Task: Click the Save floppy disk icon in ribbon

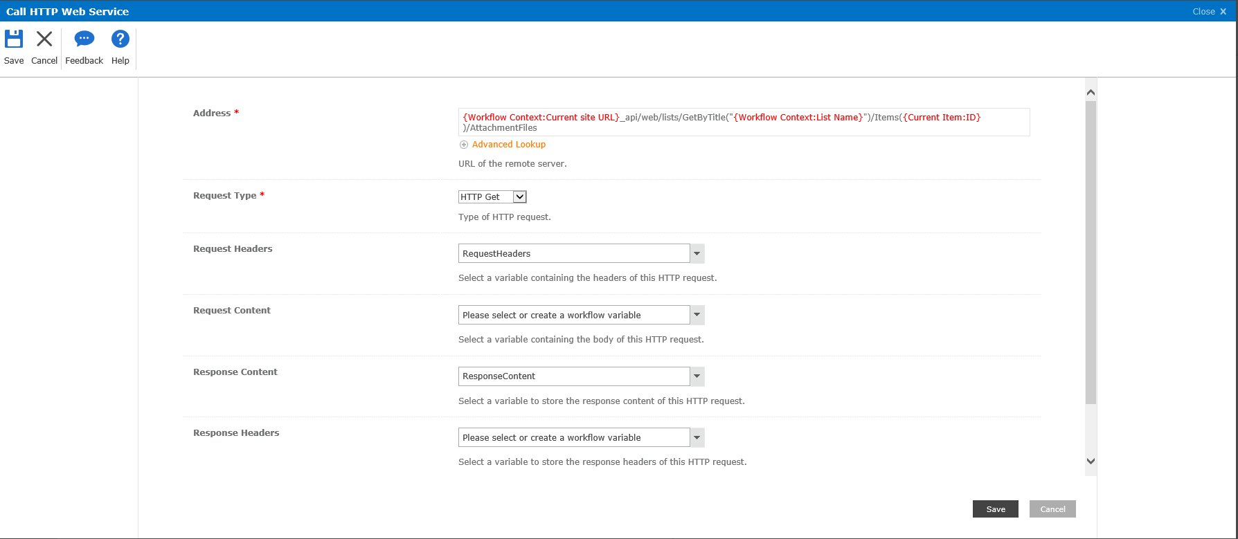Action: [14, 39]
